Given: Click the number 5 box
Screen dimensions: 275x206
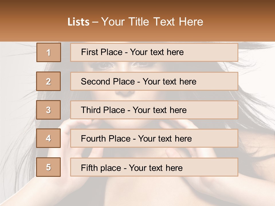Looking at the screenshot, I should [48, 167].
